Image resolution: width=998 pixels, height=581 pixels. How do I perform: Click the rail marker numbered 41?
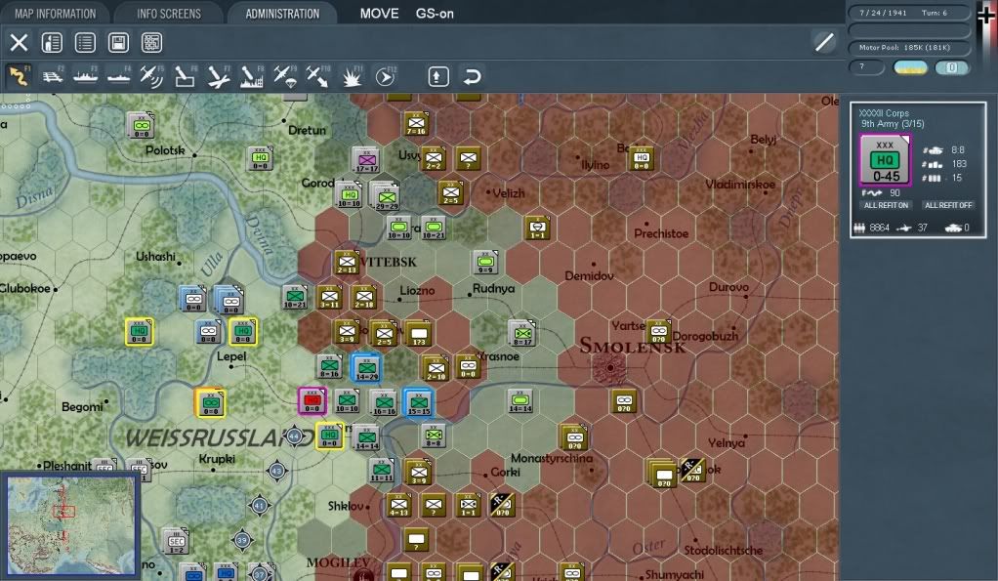click(259, 506)
